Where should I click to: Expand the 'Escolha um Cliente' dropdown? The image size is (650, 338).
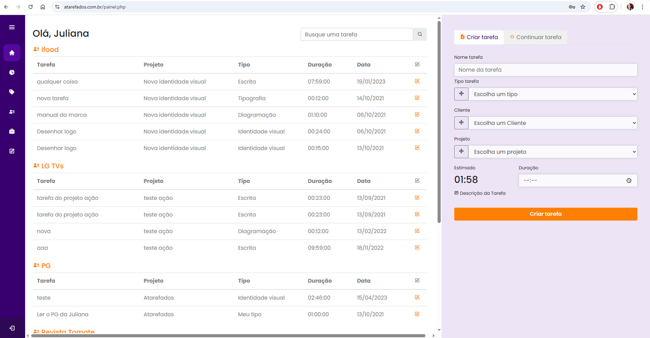[x=552, y=123]
